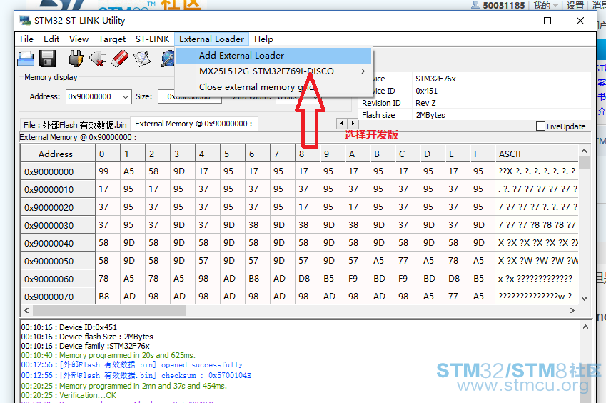Open the File menu
The image size is (606, 403).
point(26,39)
